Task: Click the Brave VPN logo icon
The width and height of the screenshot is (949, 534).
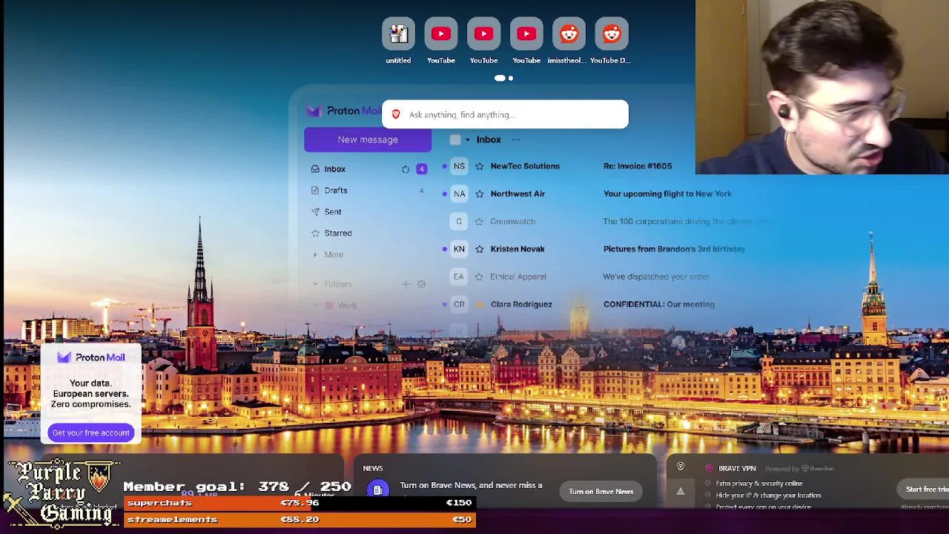Action: pyautogui.click(x=710, y=468)
